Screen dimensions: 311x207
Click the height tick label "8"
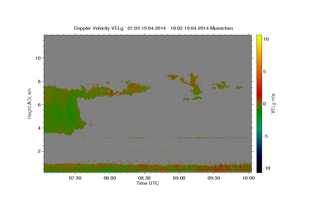click(39, 81)
